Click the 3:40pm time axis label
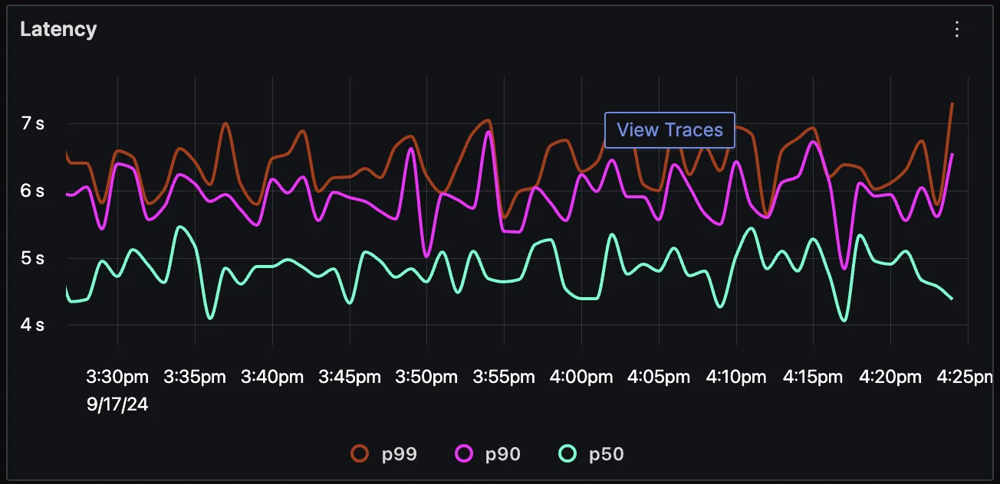This screenshot has width=1000, height=484. [x=272, y=377]
